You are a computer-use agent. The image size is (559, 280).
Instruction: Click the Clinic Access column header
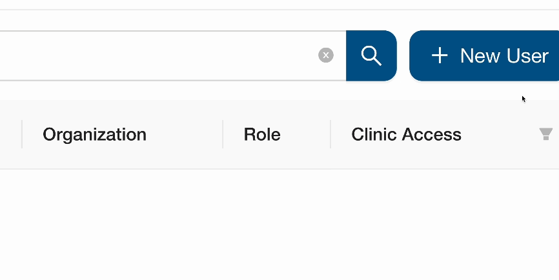(x=406, y=134)
